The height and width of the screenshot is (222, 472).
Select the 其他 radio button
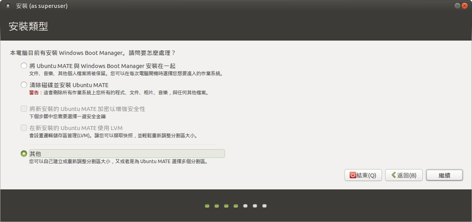click(24, 154)
